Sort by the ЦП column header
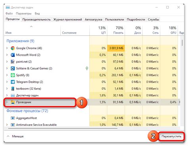Viewport: 188px width, 146px height. (98, 30)
